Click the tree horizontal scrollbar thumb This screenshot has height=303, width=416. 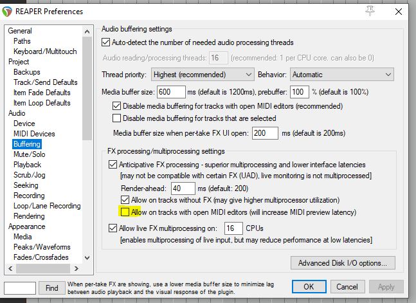pos(43,268)
